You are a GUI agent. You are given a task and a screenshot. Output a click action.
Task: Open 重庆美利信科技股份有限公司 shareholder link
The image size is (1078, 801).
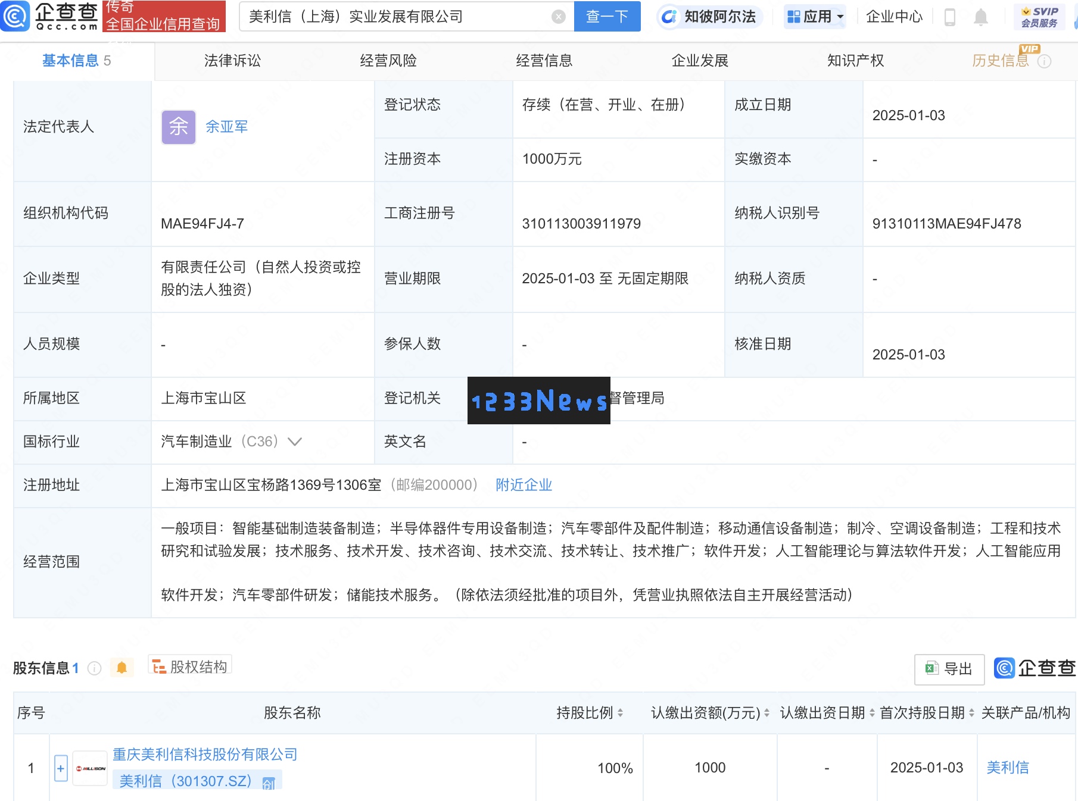[x=205, y=755]
